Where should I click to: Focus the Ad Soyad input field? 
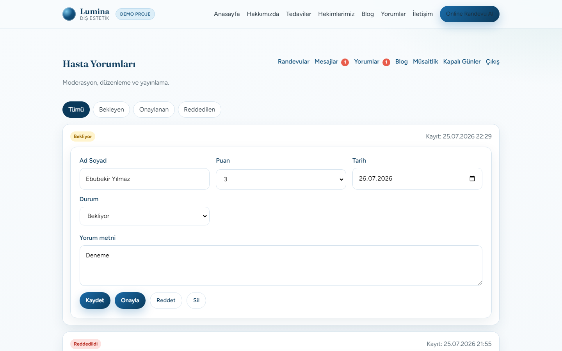pyautogui.click(x=144, y=179)
